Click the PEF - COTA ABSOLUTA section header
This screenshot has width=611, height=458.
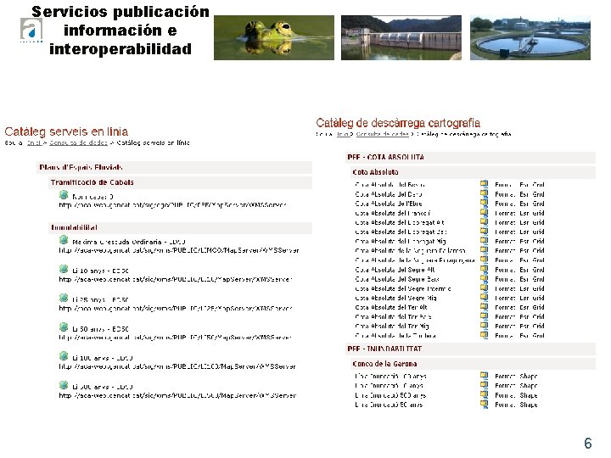coord(470,158)
